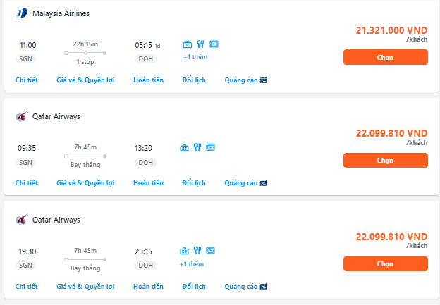Open Chi tiết for 19:30 Qatar flight
Image resolution: width=440 pixels, height=305 pixels.
pyautogui.click(x=26, y=287)
